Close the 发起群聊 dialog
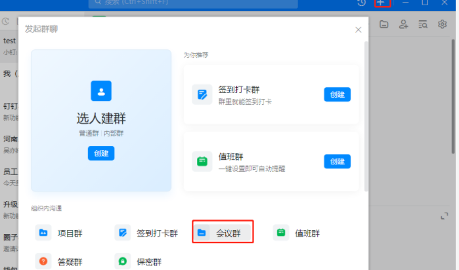The width and height of the screenshot is (459, 270). tap(359, 29)
